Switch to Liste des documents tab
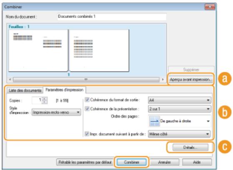Screen dimensions: 233x170 [25, 90]
